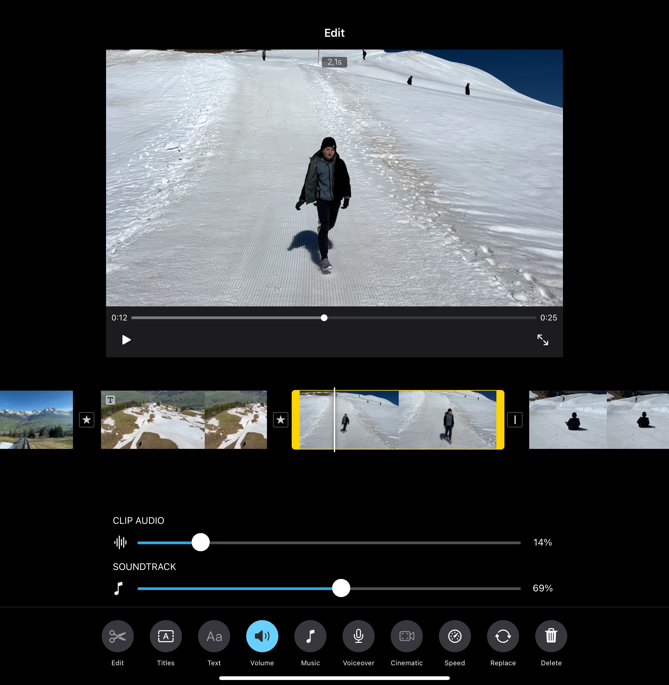This screenshot has width=669, height=685.
Task: Click the Soundtrack volume slider handle
Action: [x=341, y=588]
